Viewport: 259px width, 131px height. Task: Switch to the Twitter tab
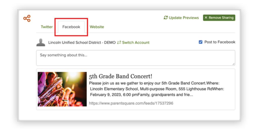coord(47,27)
